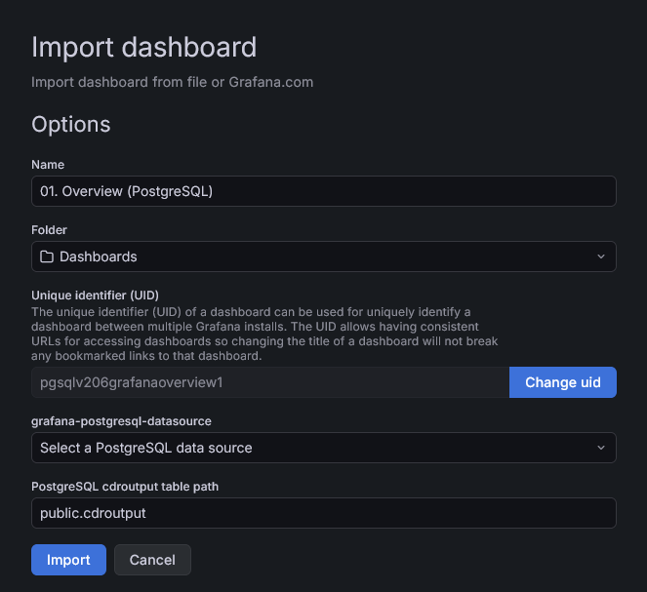Click the disabled UID field pgsqlv206grafanaoverview1
647x592 pixels.
(x=269, y=382)
